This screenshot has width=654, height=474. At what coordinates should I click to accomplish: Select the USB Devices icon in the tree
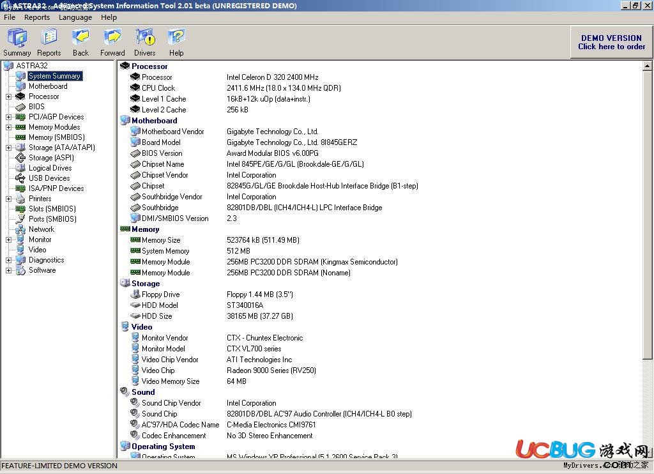point(20,178)
